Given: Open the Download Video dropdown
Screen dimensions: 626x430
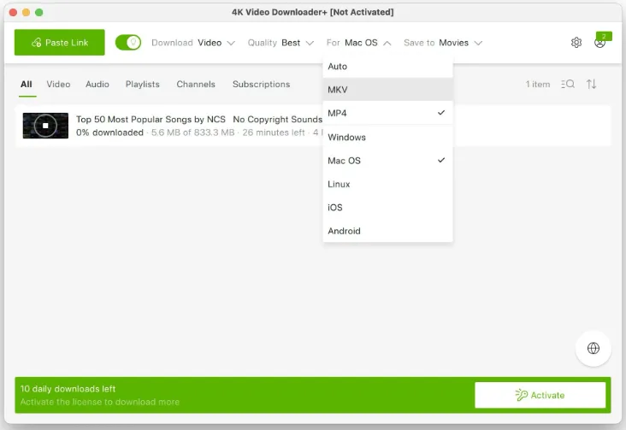Looking at the screenshot, I should pyautogui.click(x=193, y=43).
